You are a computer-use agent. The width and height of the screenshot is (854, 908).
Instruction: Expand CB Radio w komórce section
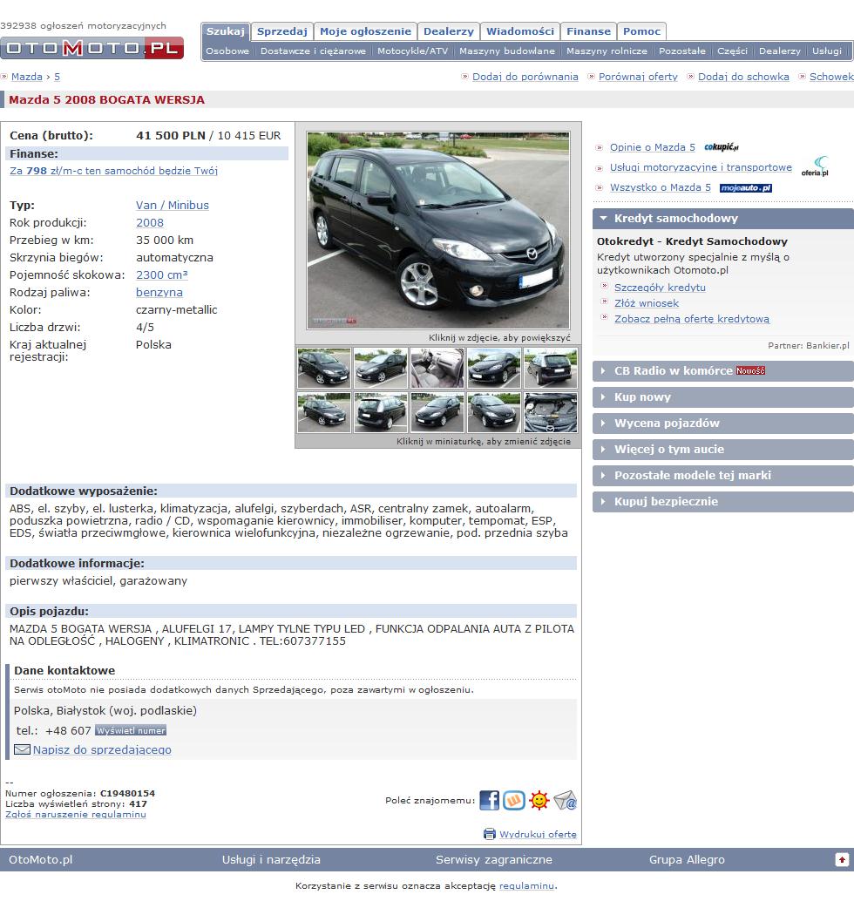point(722,370)
